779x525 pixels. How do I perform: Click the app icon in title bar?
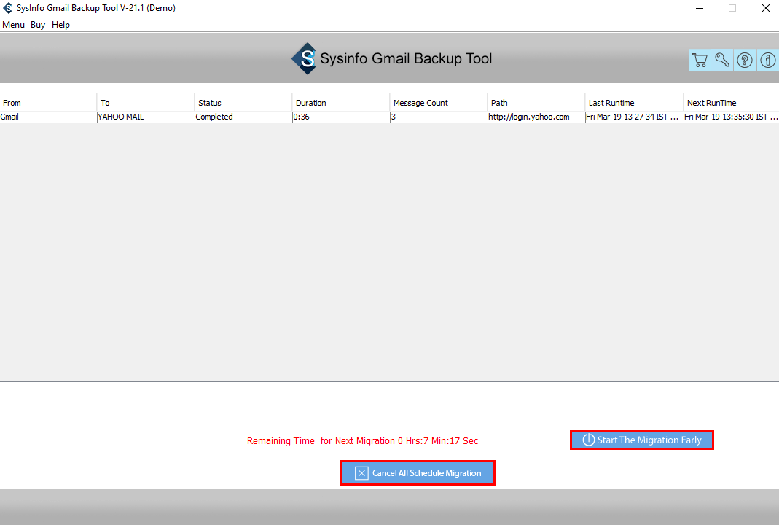[7, 8]
